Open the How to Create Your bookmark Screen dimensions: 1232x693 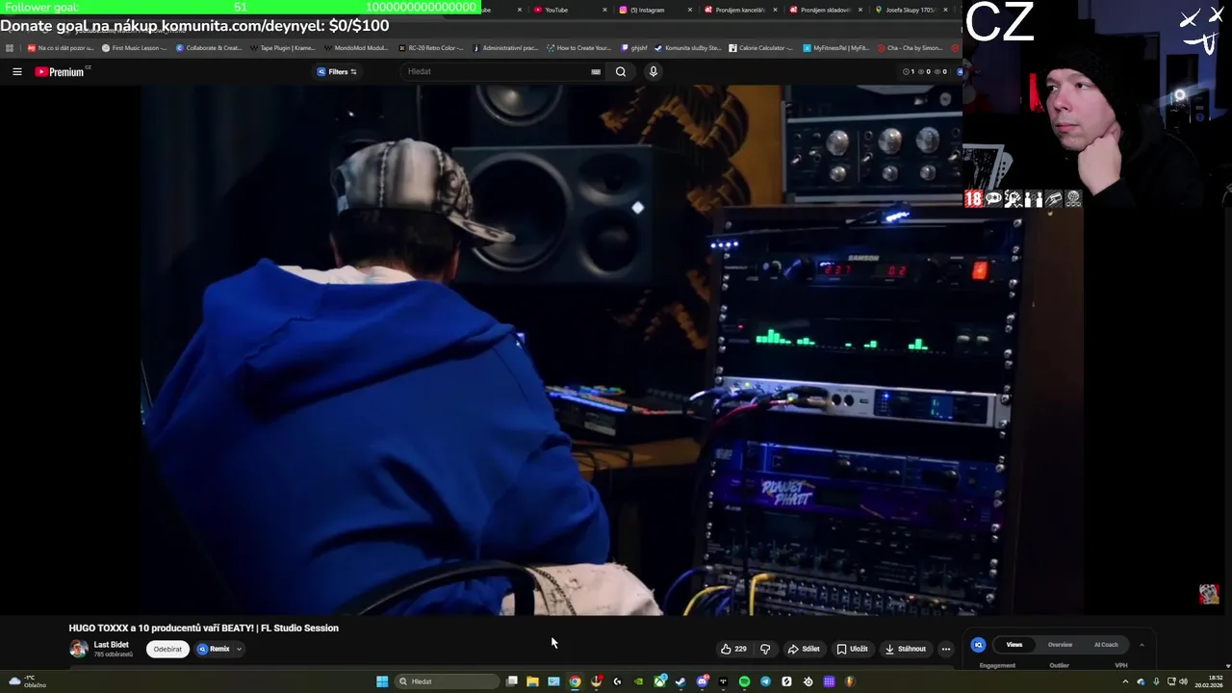tap(578, 47)
